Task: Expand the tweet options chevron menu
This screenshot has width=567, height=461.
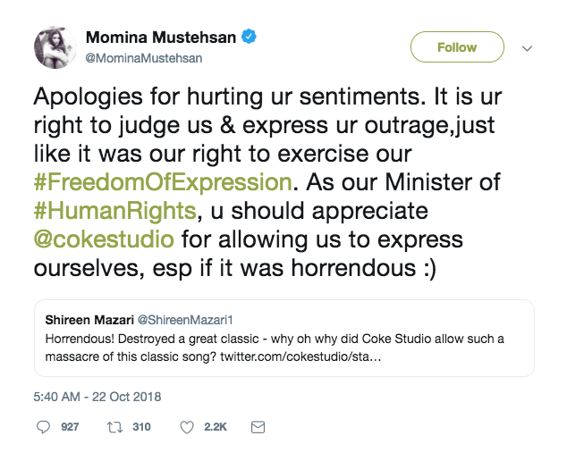Action: coord(528,47)
